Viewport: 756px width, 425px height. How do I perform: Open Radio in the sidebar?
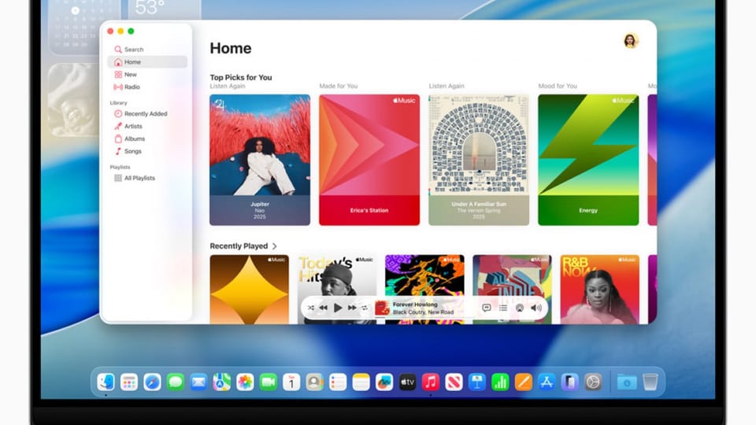(x=147, y=87)
